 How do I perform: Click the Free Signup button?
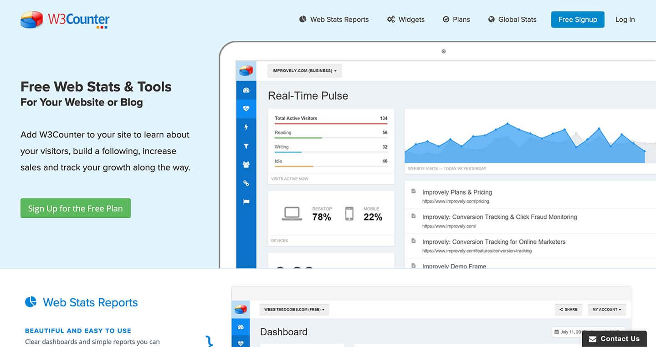578,20
